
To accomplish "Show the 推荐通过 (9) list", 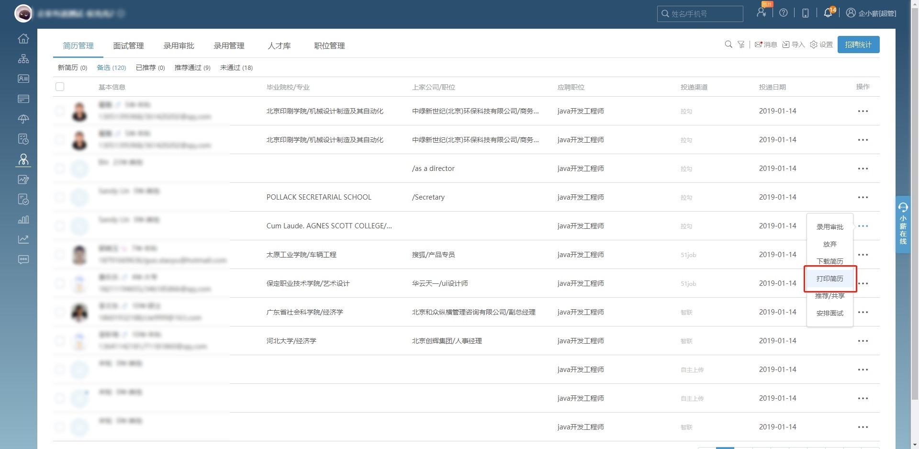I will [x=192, y=67].
